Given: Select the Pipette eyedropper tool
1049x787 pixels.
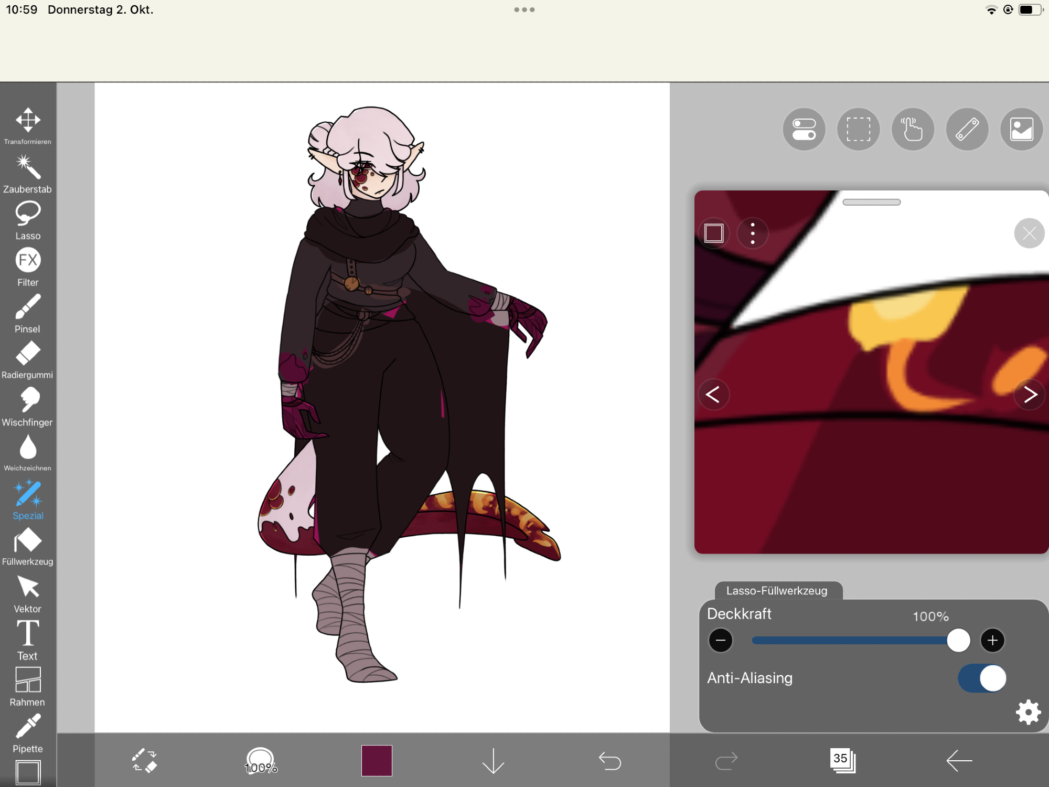Looking at the screenshot, I should tap(28, 732).
